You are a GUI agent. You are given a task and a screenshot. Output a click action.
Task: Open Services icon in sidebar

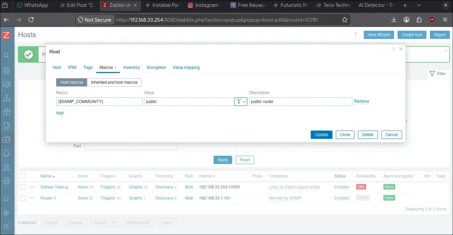click(x=6, y=98)
